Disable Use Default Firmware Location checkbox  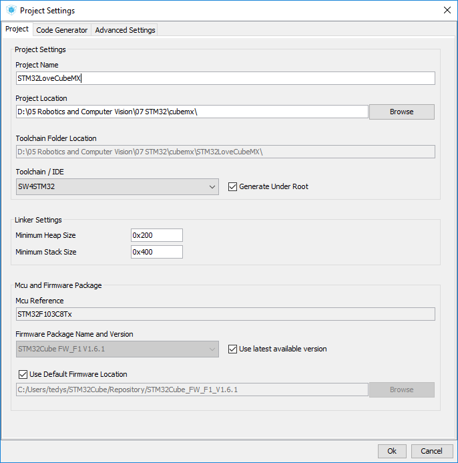[23, 374]
